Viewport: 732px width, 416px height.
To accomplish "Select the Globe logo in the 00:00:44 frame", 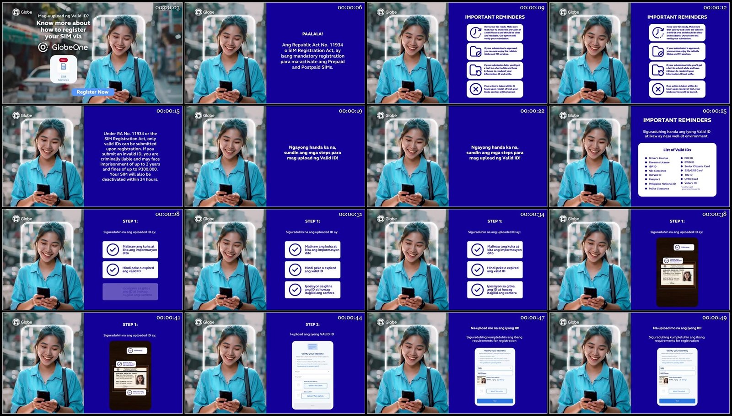I will [x=205, y=322].
